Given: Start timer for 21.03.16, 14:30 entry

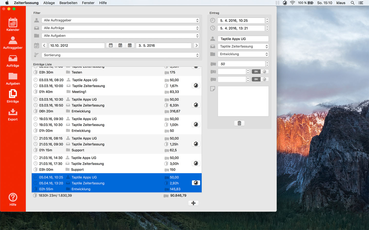Looking at the screenshot, I should [196, 163].
